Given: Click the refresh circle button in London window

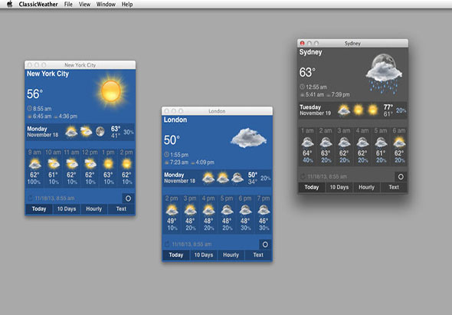Looking at the screenshot, I should [265, 244].
